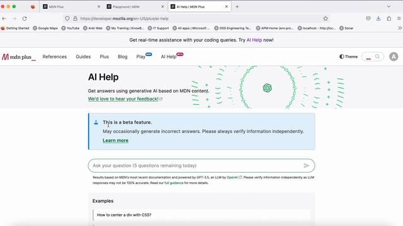Bookmark page using star icon

click(x=326, y=18)
